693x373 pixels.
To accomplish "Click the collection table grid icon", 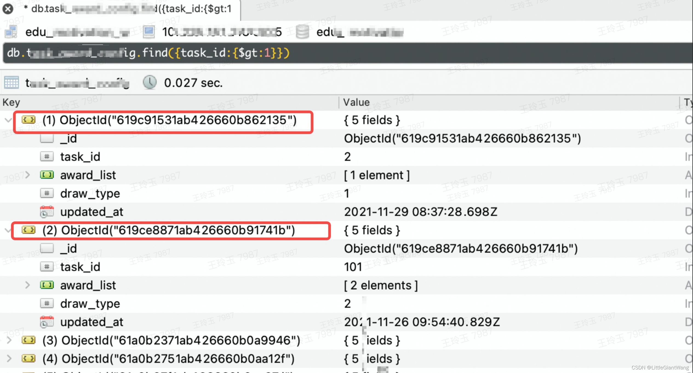I will [12, 82].
